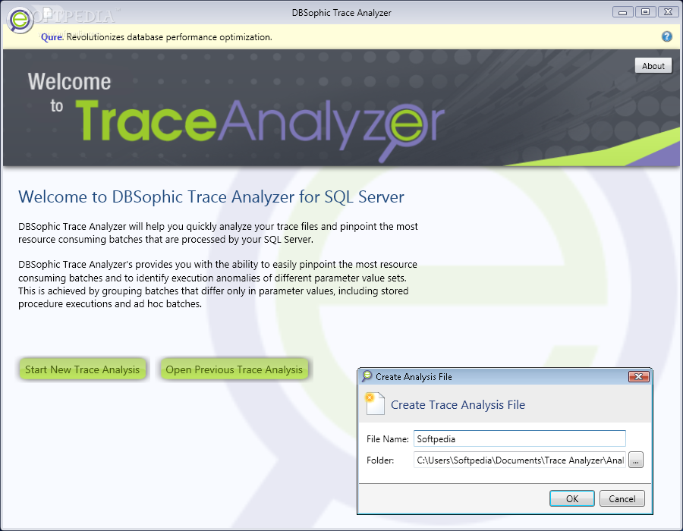
Task: Click the 'File Name:' label
Action: [387, 438]
